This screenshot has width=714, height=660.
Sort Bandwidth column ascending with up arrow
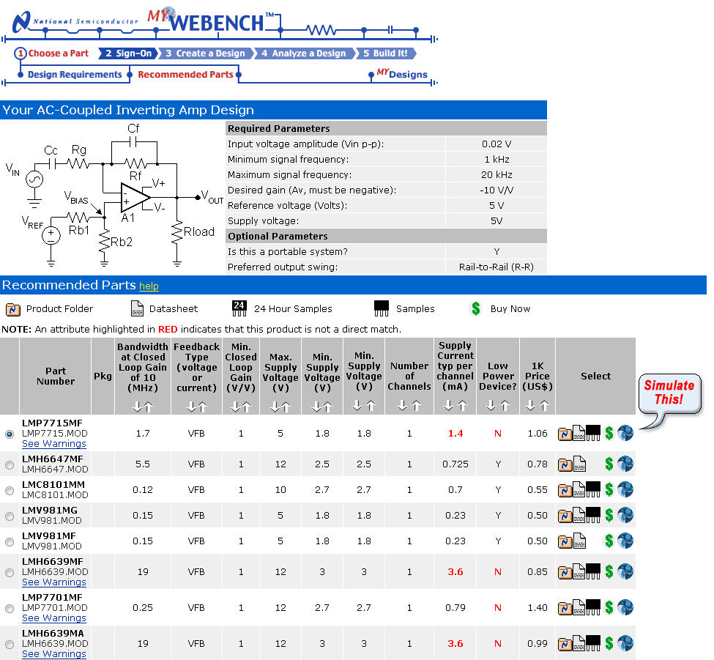tap(149, 407)
